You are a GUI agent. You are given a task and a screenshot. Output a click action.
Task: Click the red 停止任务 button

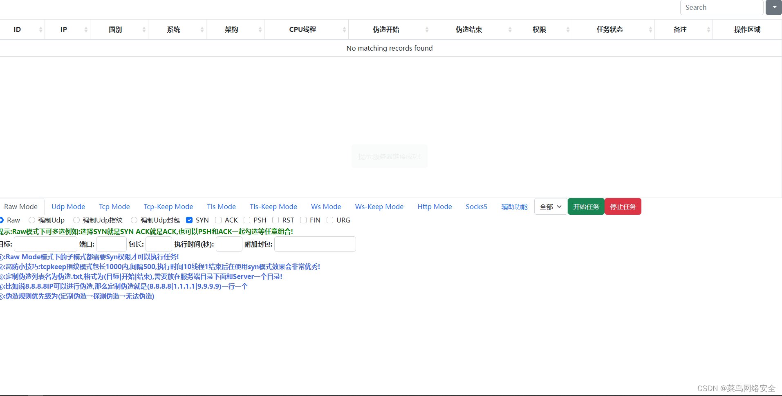coord(623,207)
